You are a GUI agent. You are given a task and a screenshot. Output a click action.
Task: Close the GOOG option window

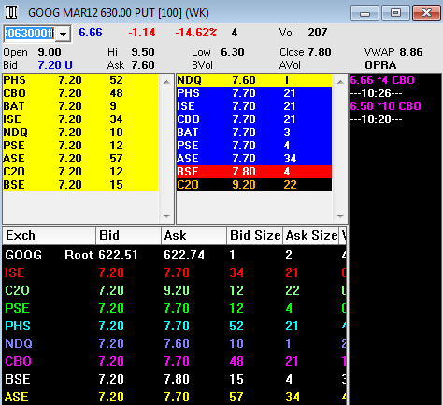click(426, 13)
